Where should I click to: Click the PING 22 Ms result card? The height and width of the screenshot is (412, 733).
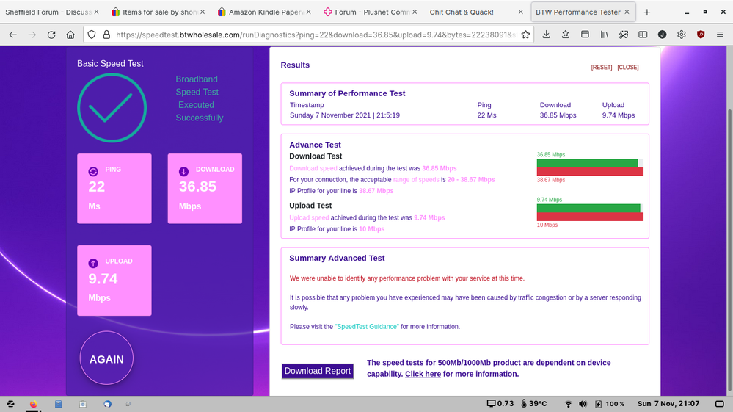[x=114, y=189]
